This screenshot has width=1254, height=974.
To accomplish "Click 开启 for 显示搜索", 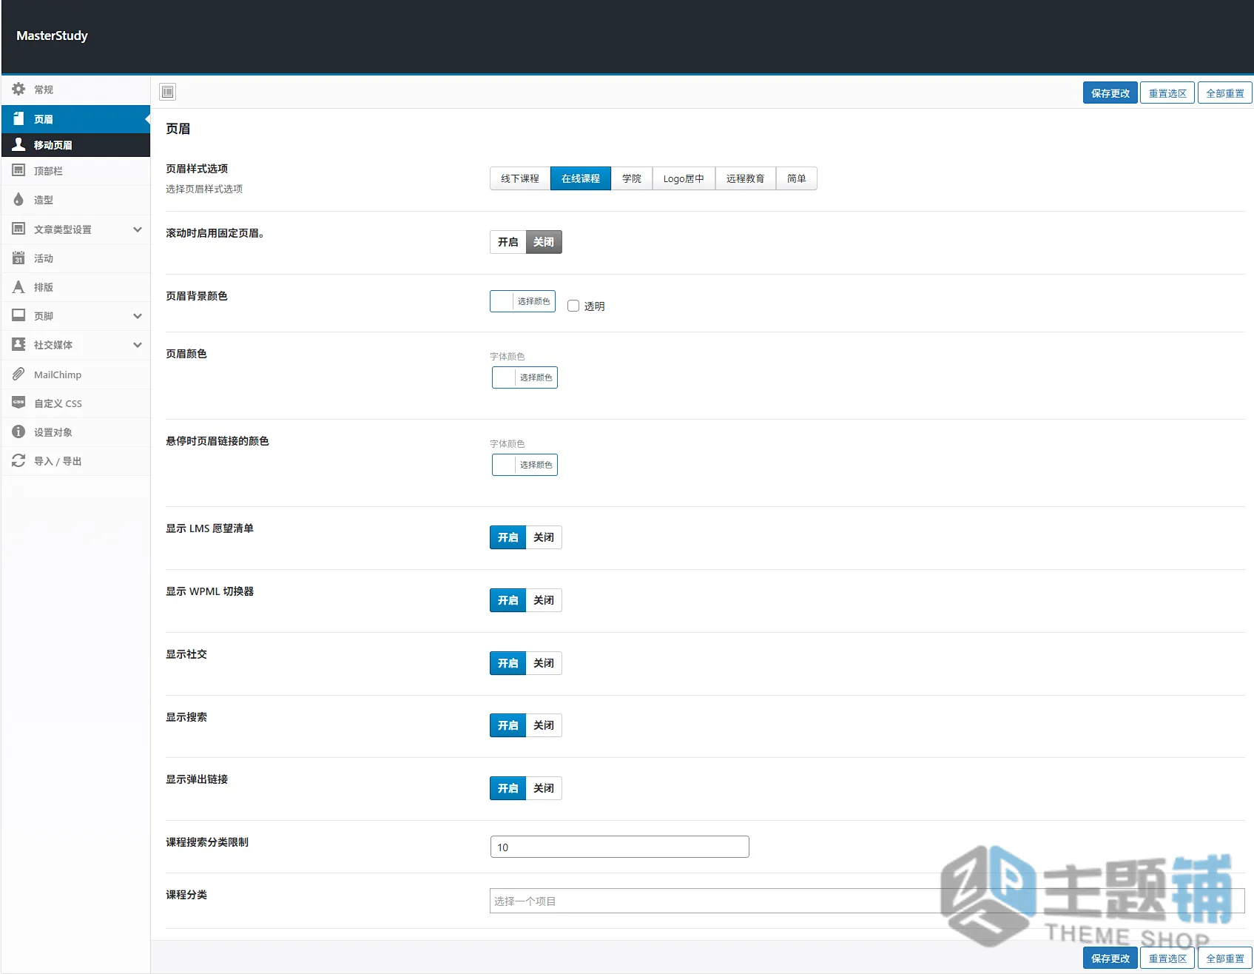I will click(508, 725).
